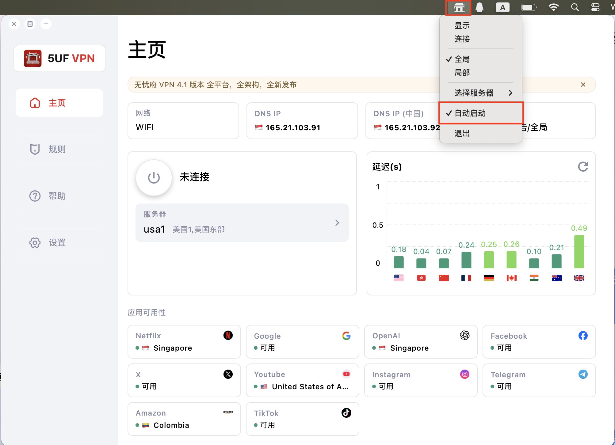Choose 退出 to quit the app
This screenshot has height=445, width=615.
pos(462,133)
